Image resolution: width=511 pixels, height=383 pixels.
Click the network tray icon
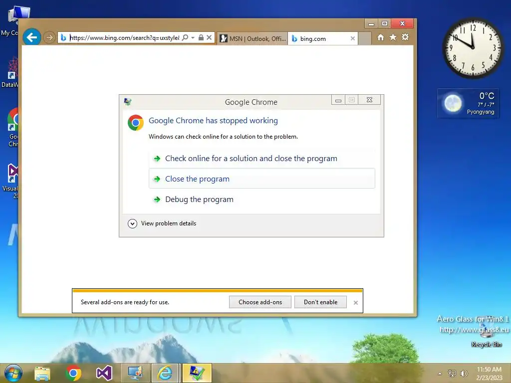[452, 373]
